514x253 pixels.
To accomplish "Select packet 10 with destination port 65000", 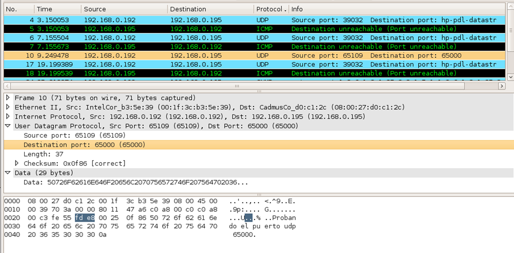I will click(x=254, y=55).
